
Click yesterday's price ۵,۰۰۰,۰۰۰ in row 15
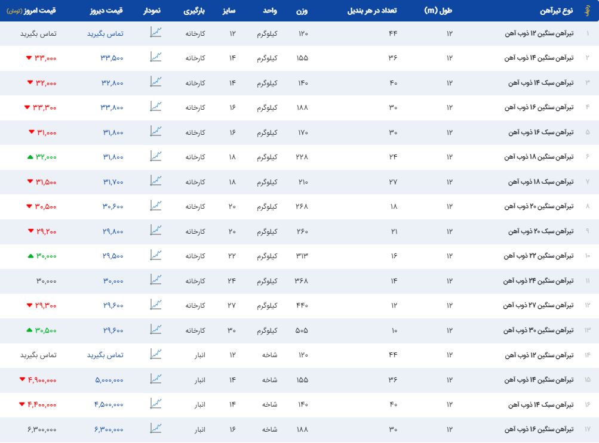[109, 380]
